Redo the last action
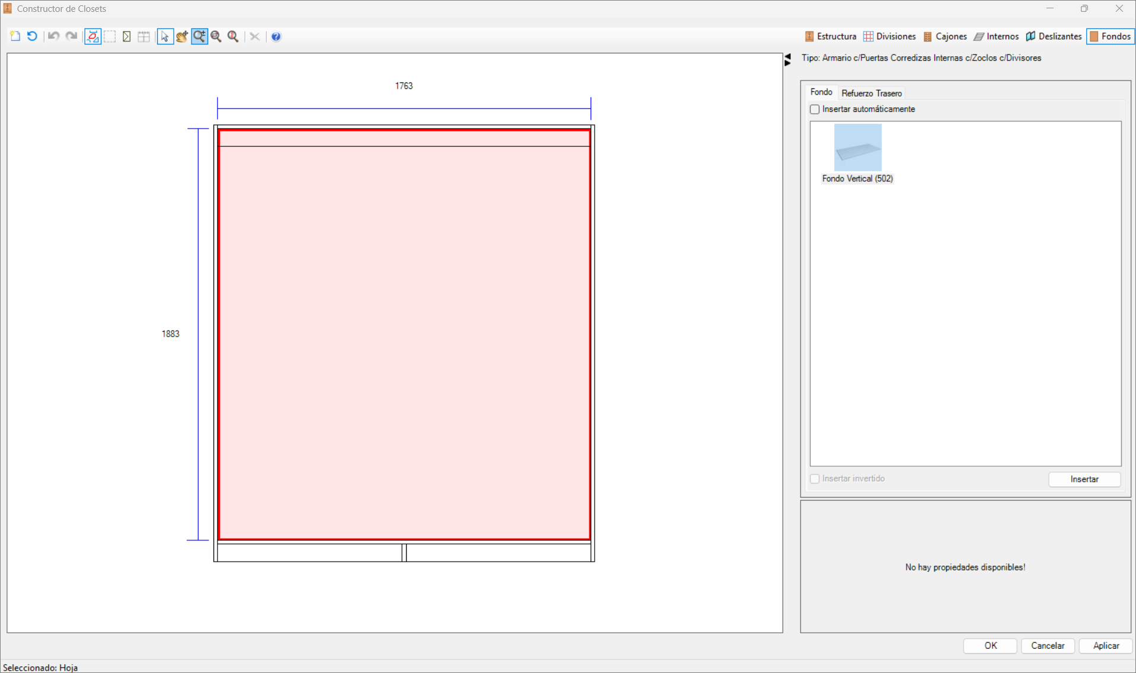Screen dimensions: 1136x673 71,36
